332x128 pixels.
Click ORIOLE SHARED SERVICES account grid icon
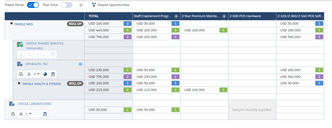(20, 44)
